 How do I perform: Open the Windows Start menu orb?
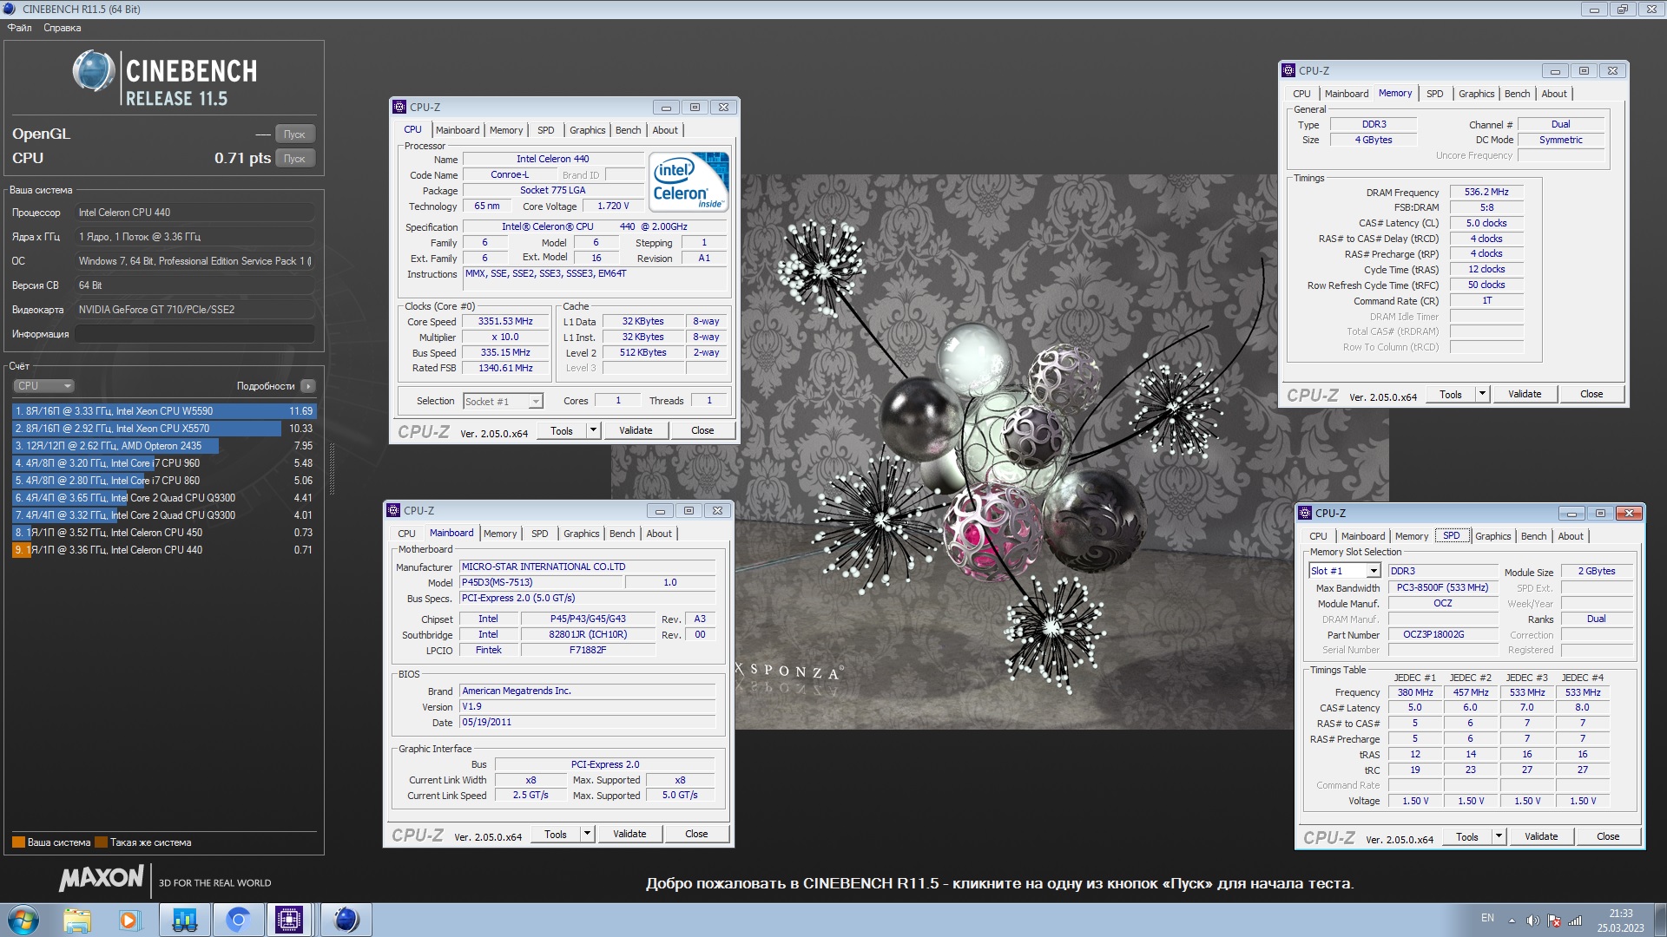(23, 920)
